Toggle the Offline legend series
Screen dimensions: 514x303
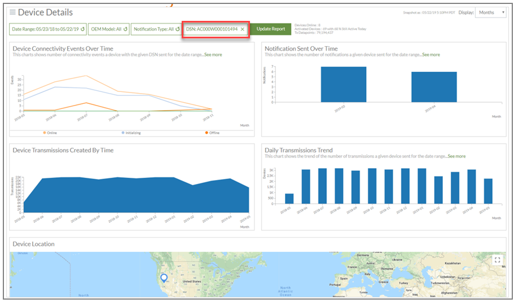212,133
